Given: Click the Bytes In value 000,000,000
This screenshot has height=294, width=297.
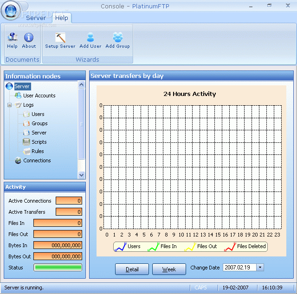Looking at the screenshot, I should pos(58,245).
